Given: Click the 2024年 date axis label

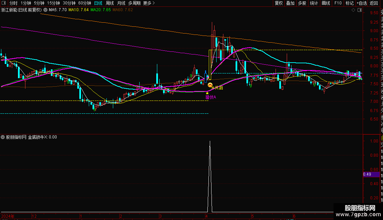Looking at the screenshot, I should click(8, 216).
